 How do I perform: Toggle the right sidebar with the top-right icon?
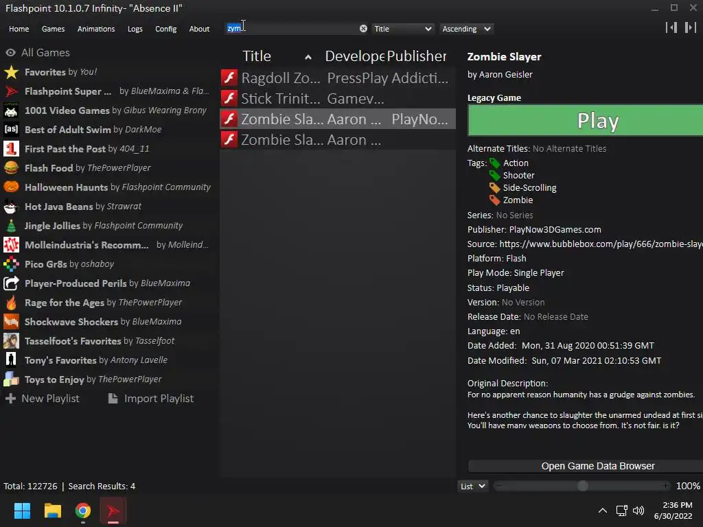[x=690, y=27]
